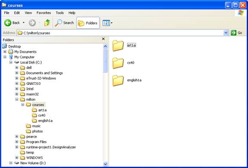Collapse the New Volume (D:) node
Image resolution: width=248 pixels, height=168 pixels.
[11, 163]
